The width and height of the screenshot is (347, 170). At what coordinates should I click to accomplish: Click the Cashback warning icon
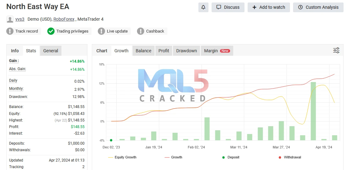[141, 31]
